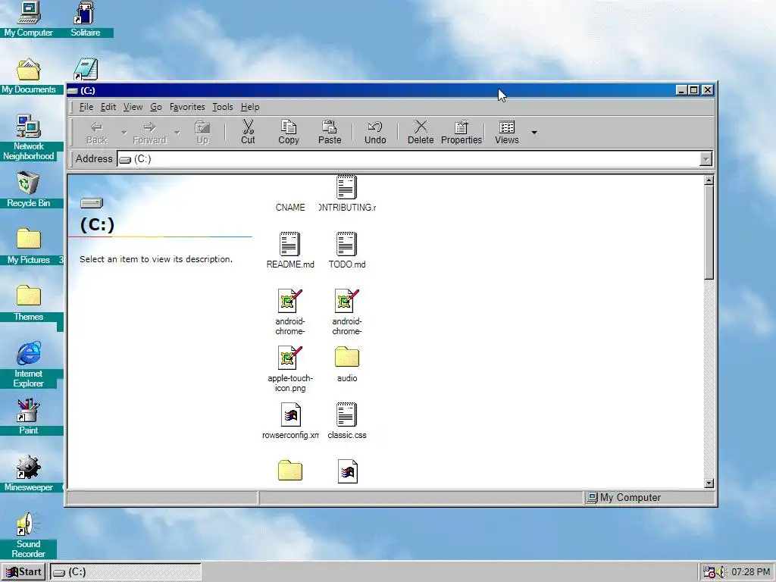
Task: Open the Tools menu
Action: coord(222,107)
